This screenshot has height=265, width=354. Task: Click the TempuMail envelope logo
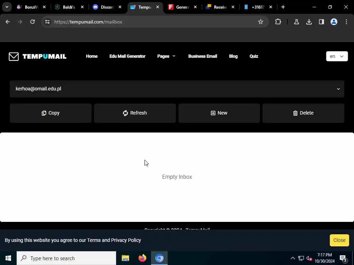37,56
